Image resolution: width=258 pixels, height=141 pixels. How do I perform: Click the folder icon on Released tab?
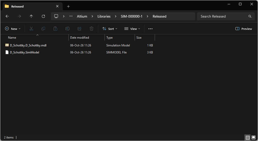pos(7,6)
